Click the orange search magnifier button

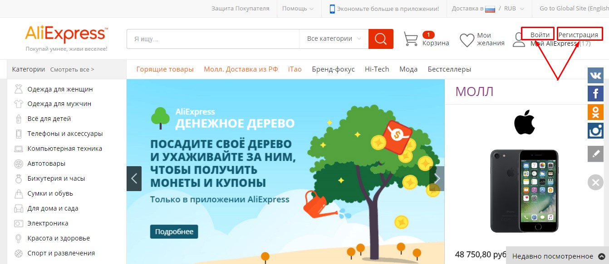pyautogui.click(x=380, y=39)
